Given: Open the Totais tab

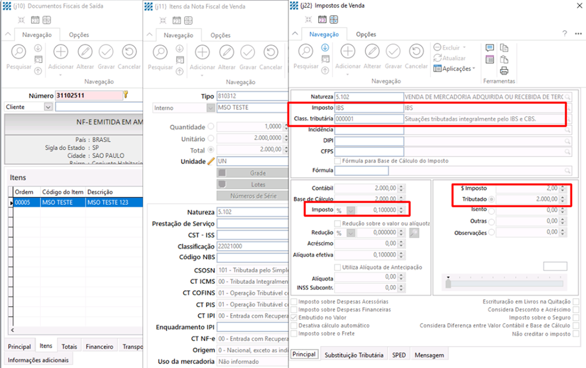Looking at the screenshot, I should tap(69, 347).
